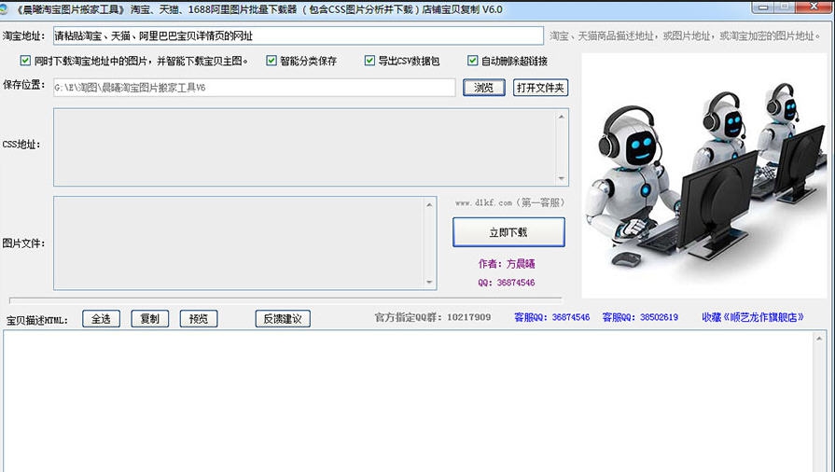Toggle 导出CSV数据包 checkbox
Viewport: 835px width, 472px height.
tap(369, 61)
